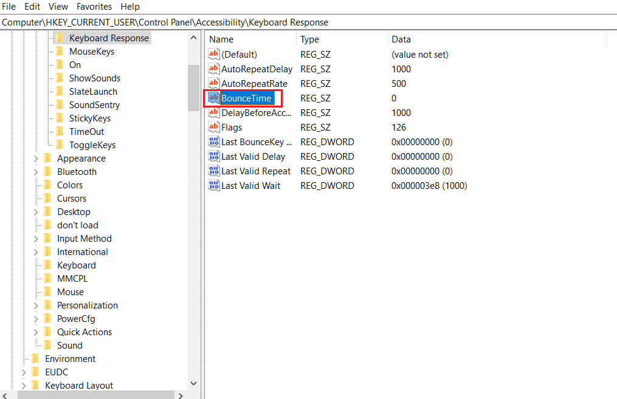617x399 pixels.
Task: Expand the Quick Actions key
Action: [x=36, y=332]
